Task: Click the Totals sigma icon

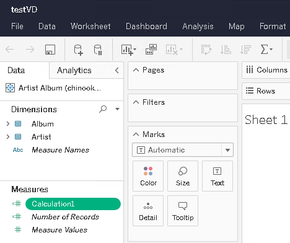Action: [x=264, y=50]
